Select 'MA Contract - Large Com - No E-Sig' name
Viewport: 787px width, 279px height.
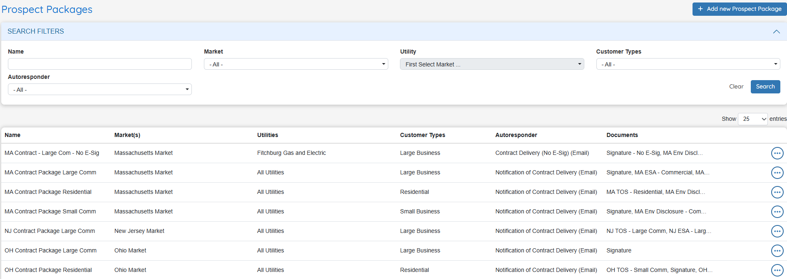coord(52,153)
